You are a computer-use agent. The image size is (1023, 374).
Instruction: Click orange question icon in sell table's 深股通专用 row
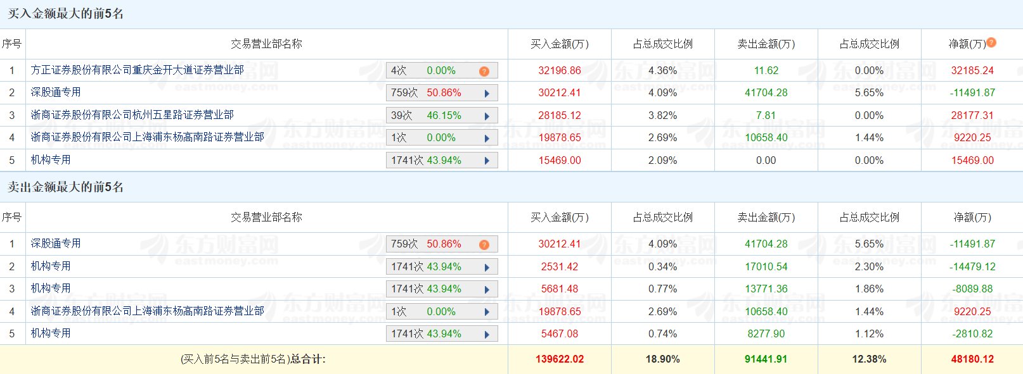click(x=484, y=244)
